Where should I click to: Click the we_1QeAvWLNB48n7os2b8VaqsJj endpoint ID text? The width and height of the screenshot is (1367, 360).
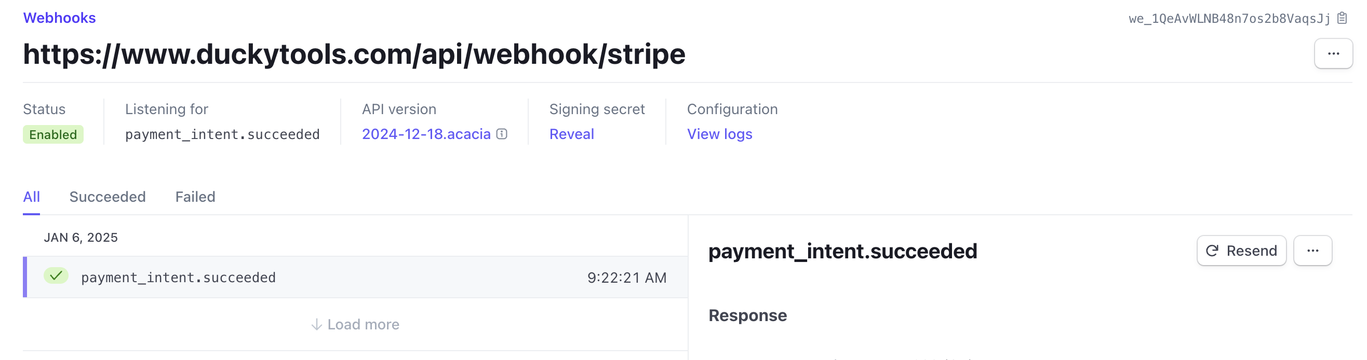pyautogui.click(x=1228, y=19)
